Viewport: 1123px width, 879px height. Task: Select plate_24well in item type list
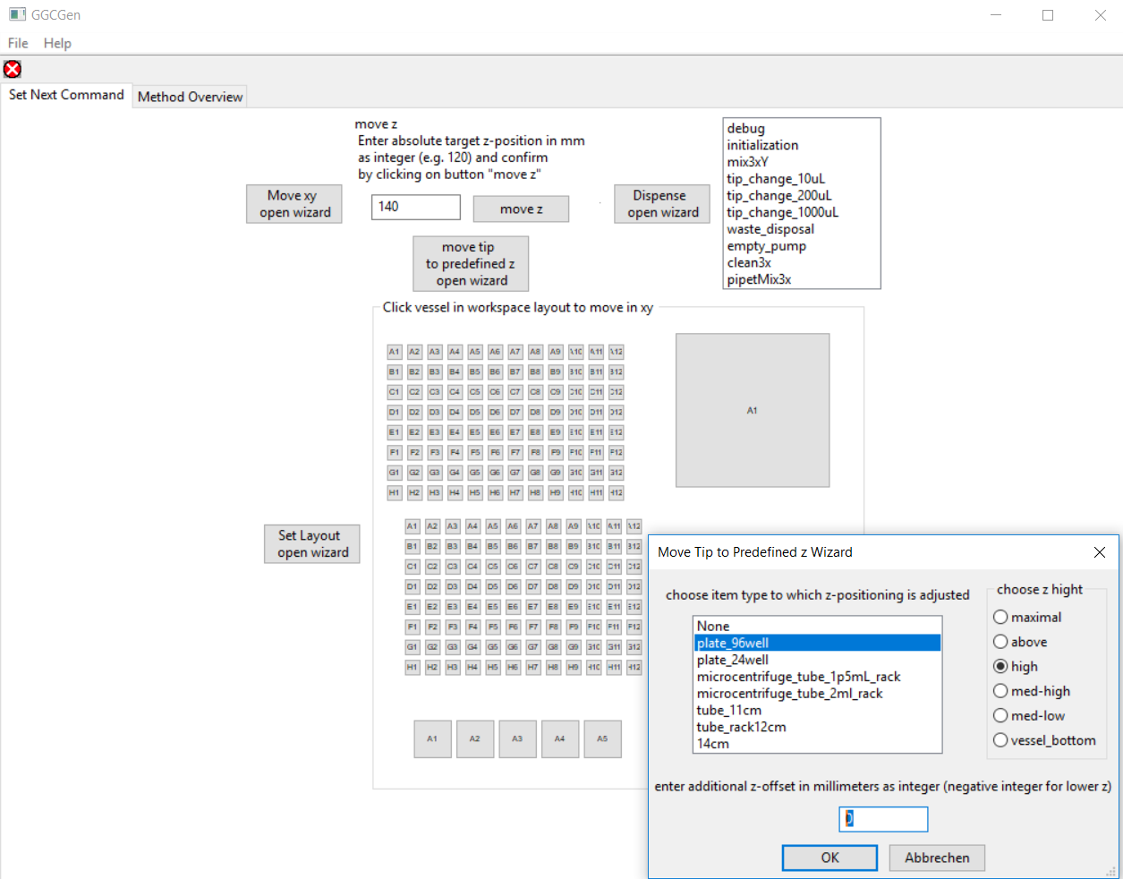click(733, 660)
